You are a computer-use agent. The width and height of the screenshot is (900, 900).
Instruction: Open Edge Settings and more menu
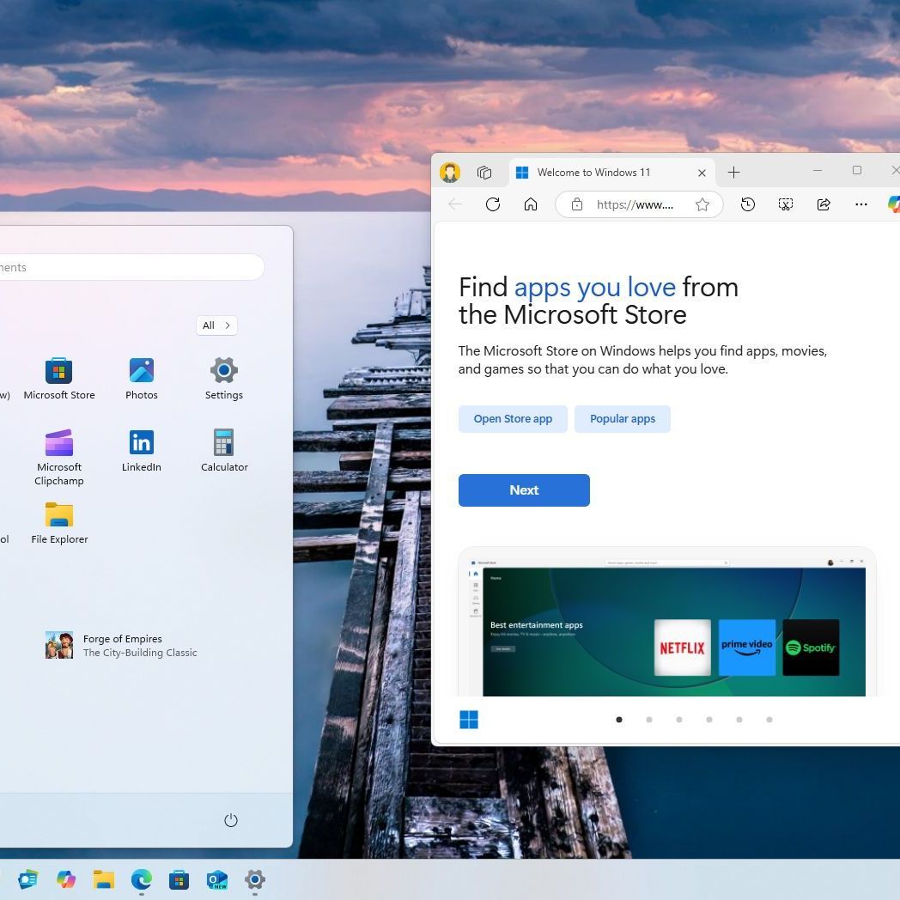(861, 204)
